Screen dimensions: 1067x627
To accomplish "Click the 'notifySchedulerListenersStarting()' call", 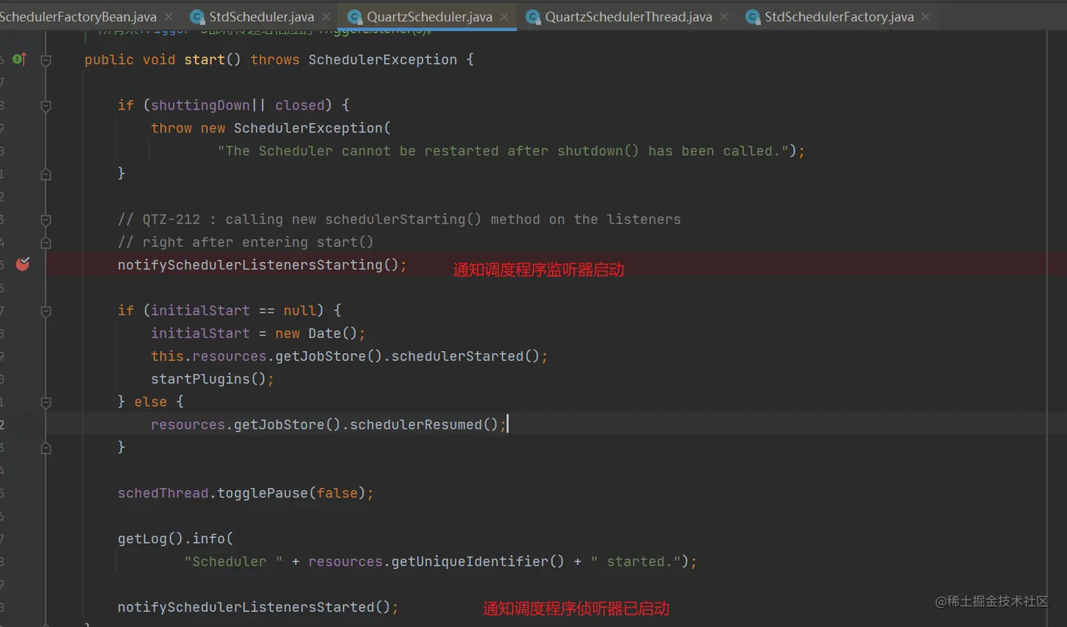I will pyautogui.click(x=259, y=265).
